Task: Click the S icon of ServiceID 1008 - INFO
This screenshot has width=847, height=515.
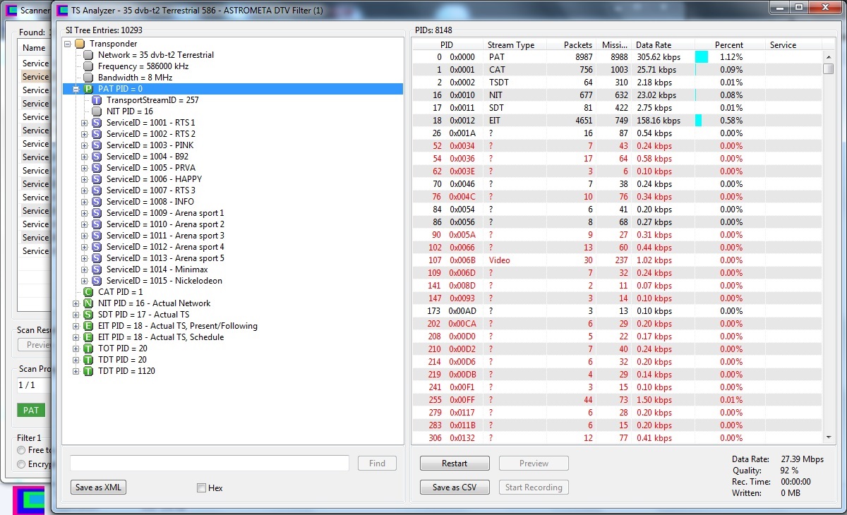Action: tap(97, 202)
